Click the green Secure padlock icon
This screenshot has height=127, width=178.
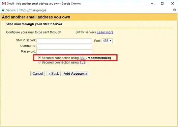click(3, 10)
